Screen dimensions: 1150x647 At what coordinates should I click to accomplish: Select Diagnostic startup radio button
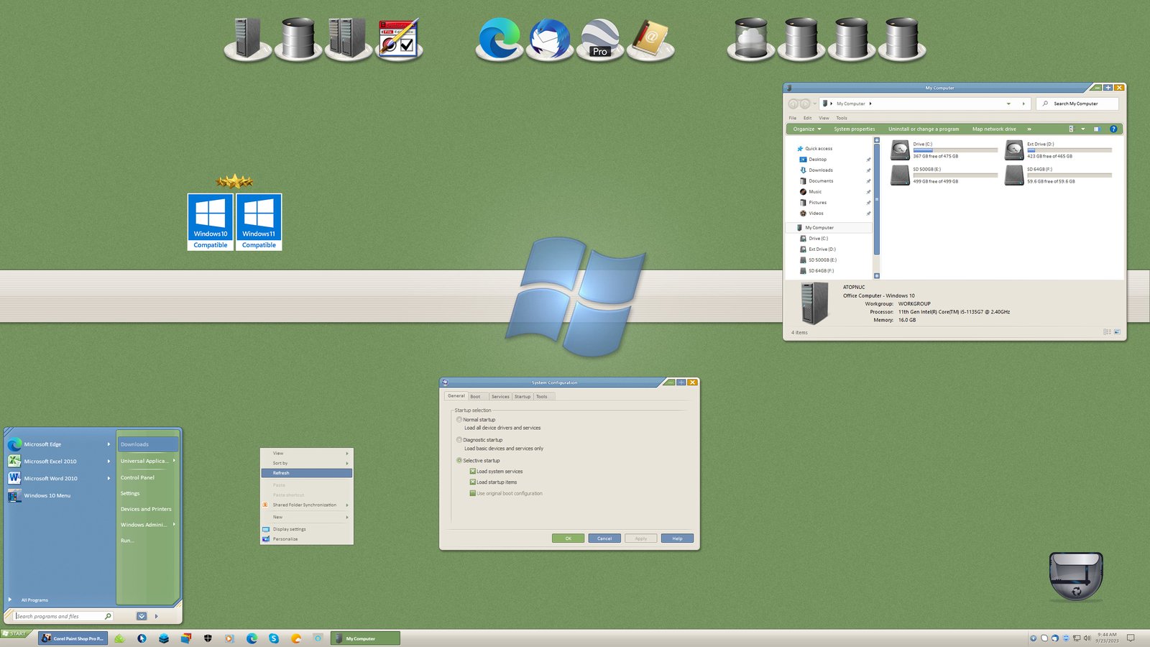(459, 439)
